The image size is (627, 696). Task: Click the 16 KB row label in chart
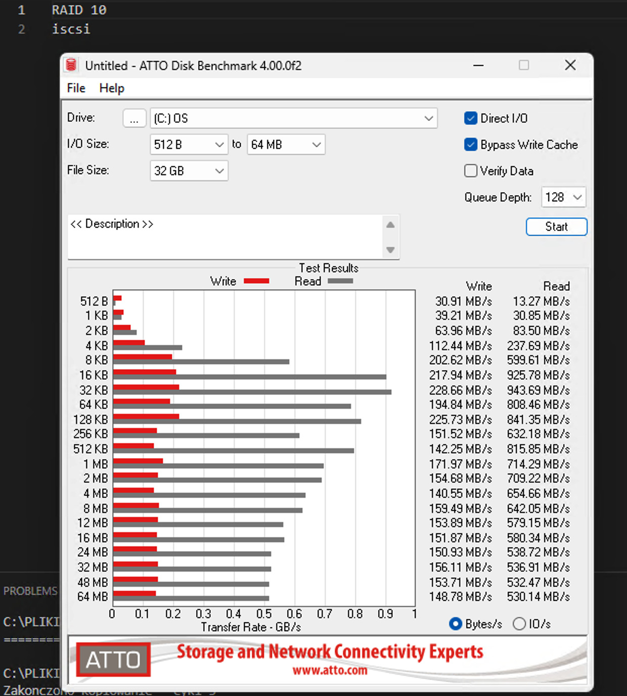tap(94, 375)
